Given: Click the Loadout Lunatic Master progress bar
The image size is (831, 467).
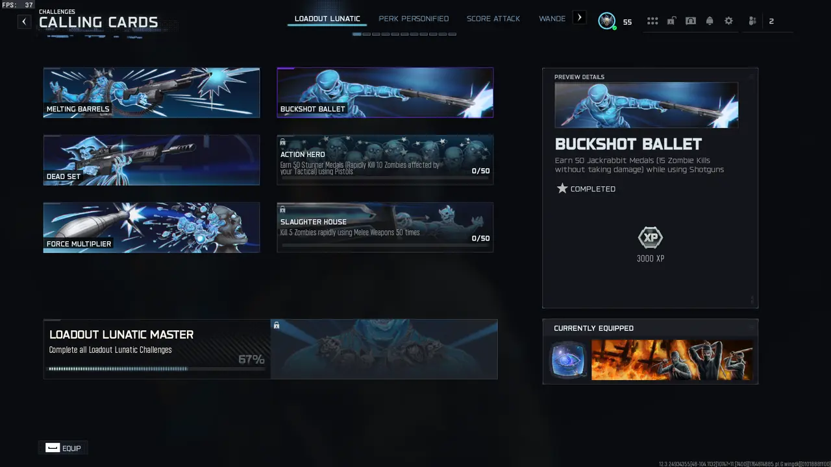Looking at the screenshot, I should pos(156,369).
